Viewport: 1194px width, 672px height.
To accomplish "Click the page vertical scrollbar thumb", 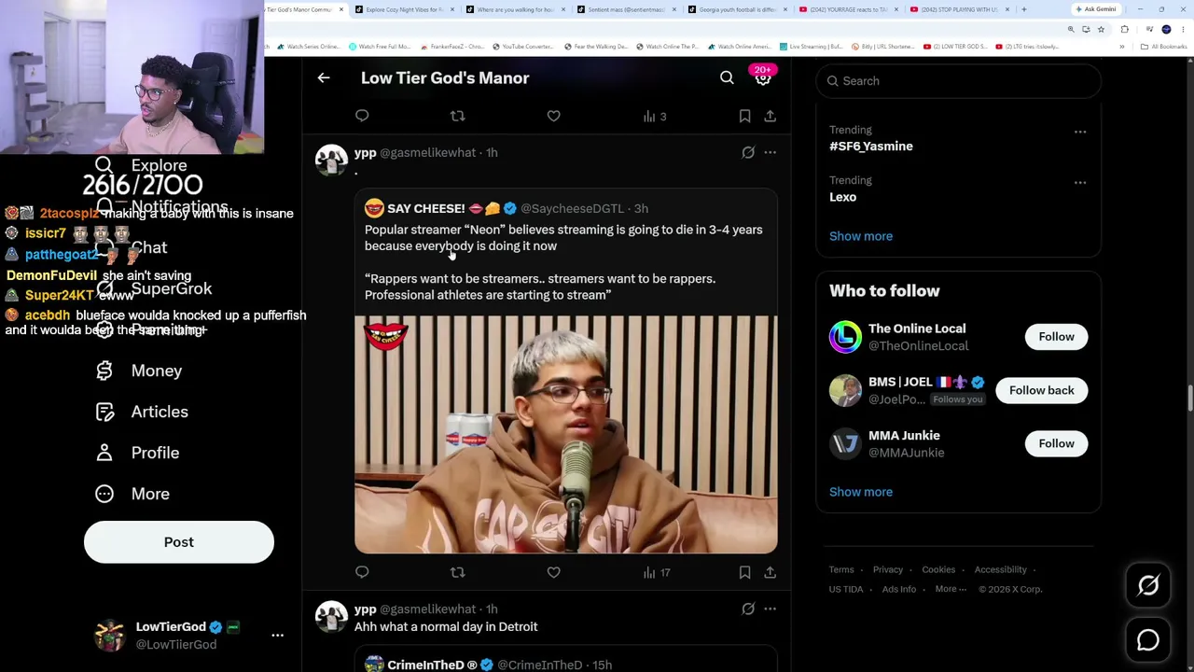I will click(x=1189, y=399).
